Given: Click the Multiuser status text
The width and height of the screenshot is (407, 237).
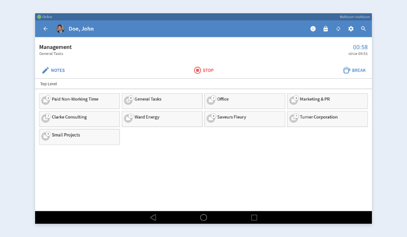Looking at the screenshot, I should (x=354, y=17).
